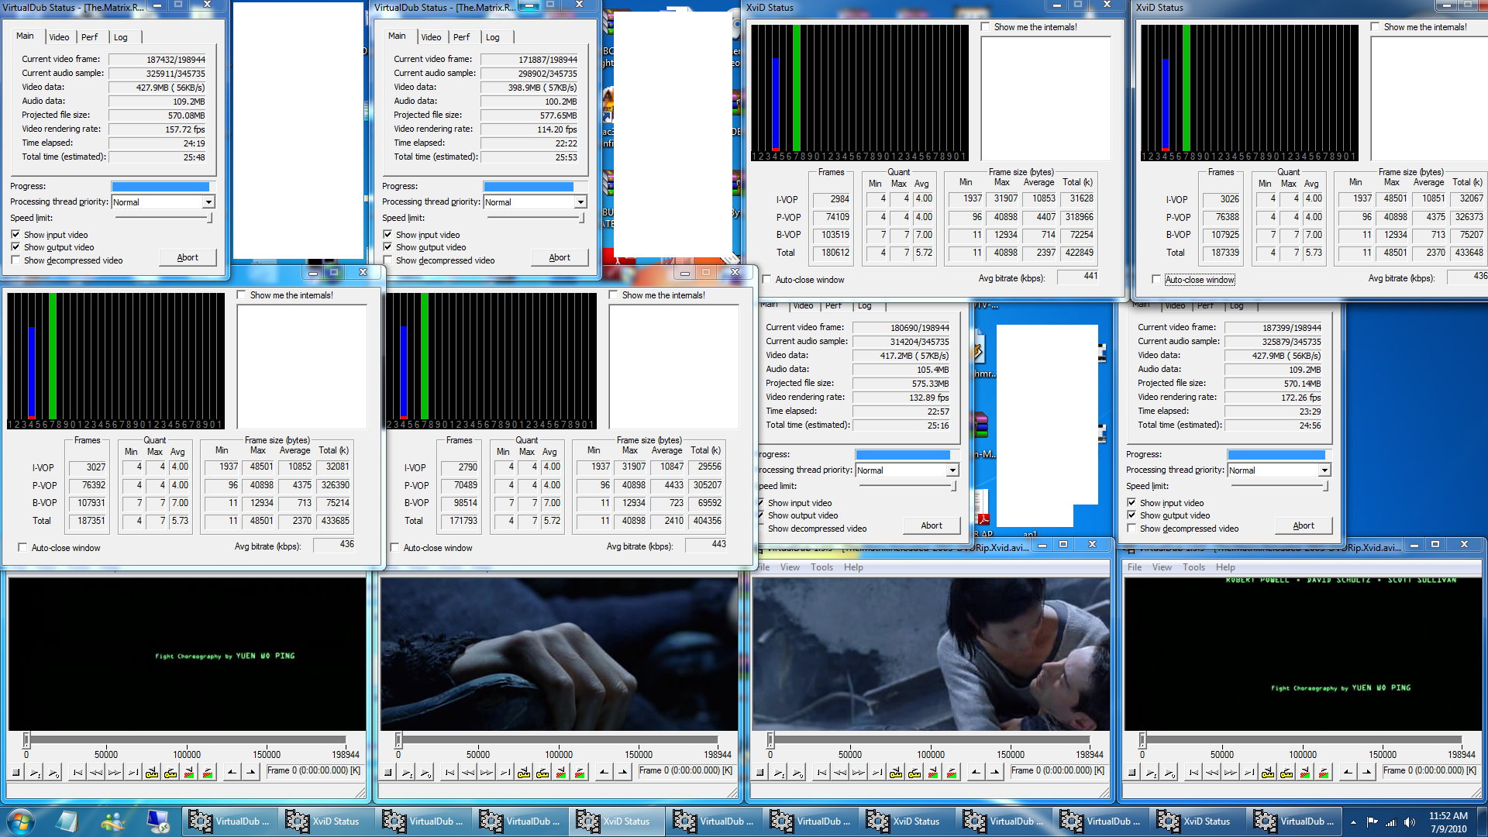Viewport: 1488px width, 837px height.
Task: Switch to Video tab in top-left status window
Action: 59,37
